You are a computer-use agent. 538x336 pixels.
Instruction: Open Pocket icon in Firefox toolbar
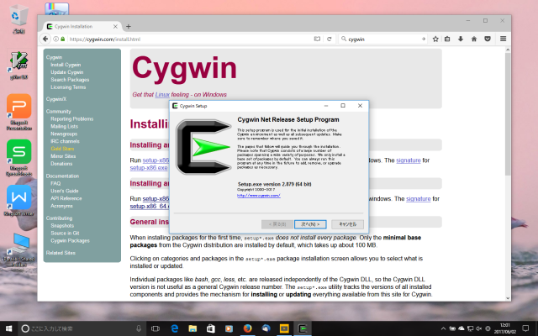coord(488,39)
